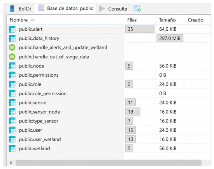
Task: Open the new query tab icon
Action: click(x=137, y=8)
